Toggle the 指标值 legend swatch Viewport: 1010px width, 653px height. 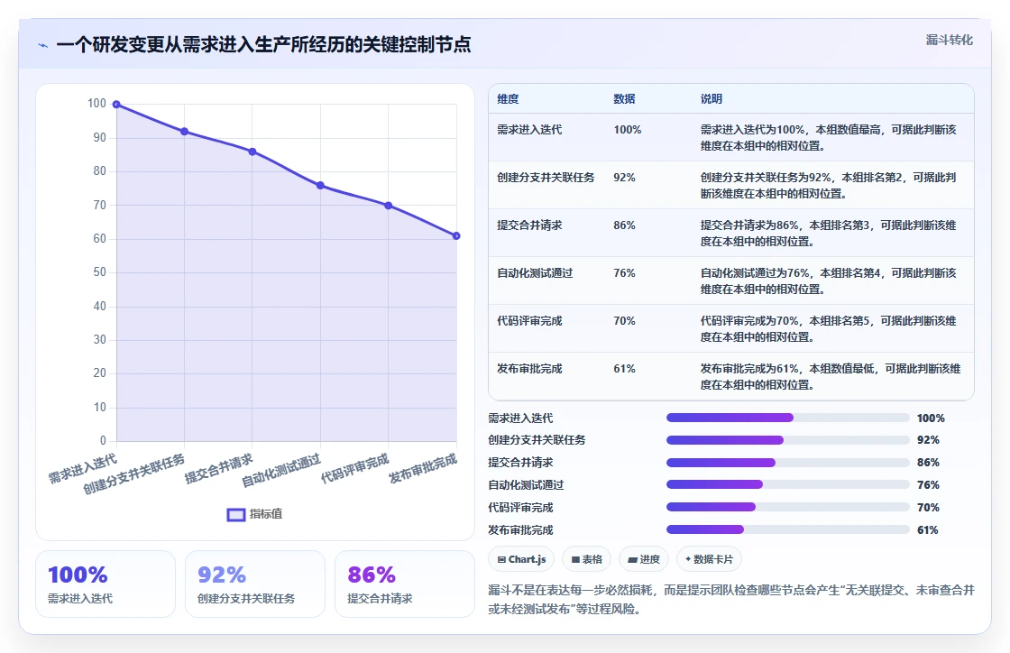point(236,514)
